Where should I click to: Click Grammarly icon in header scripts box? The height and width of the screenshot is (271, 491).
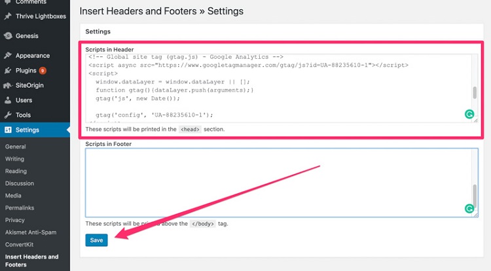tap(469, 114)
